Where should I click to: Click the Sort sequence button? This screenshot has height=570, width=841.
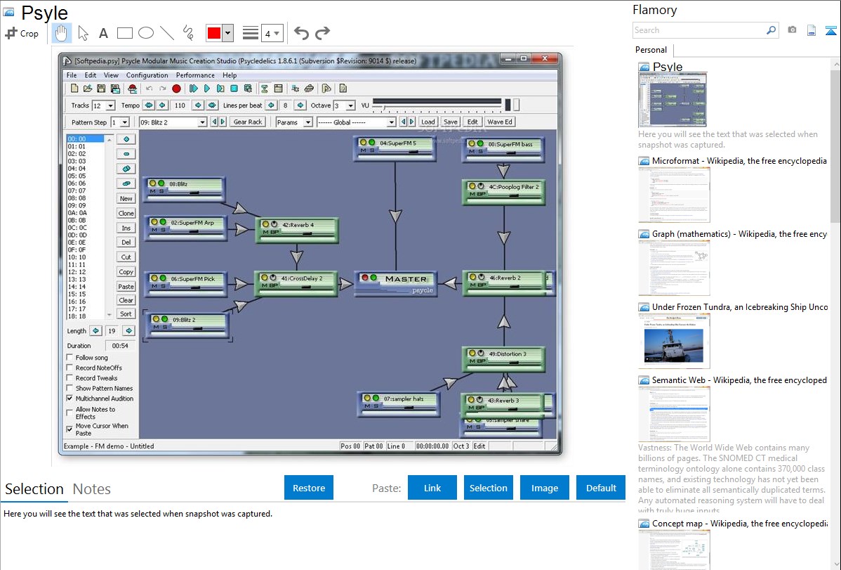[x=126, y=313]
